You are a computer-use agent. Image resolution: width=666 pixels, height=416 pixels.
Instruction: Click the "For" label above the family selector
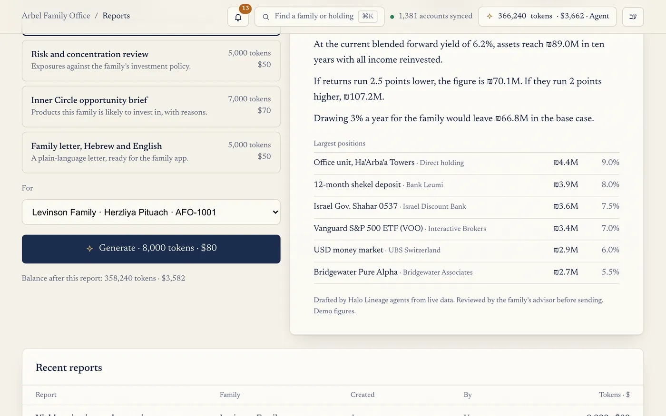click(27, 188)
